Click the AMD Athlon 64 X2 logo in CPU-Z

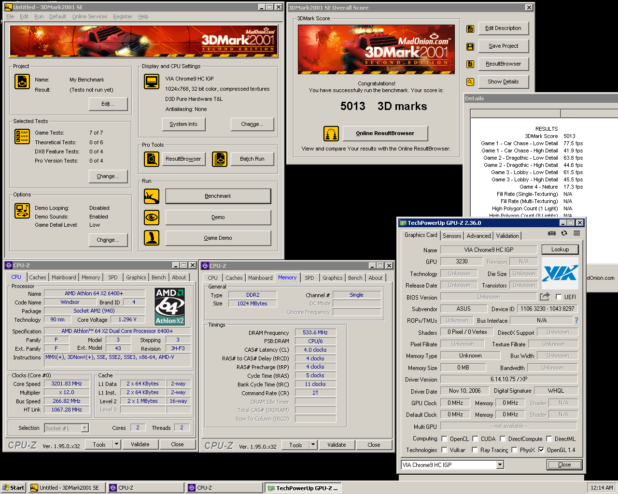click(x=169, y=306)
